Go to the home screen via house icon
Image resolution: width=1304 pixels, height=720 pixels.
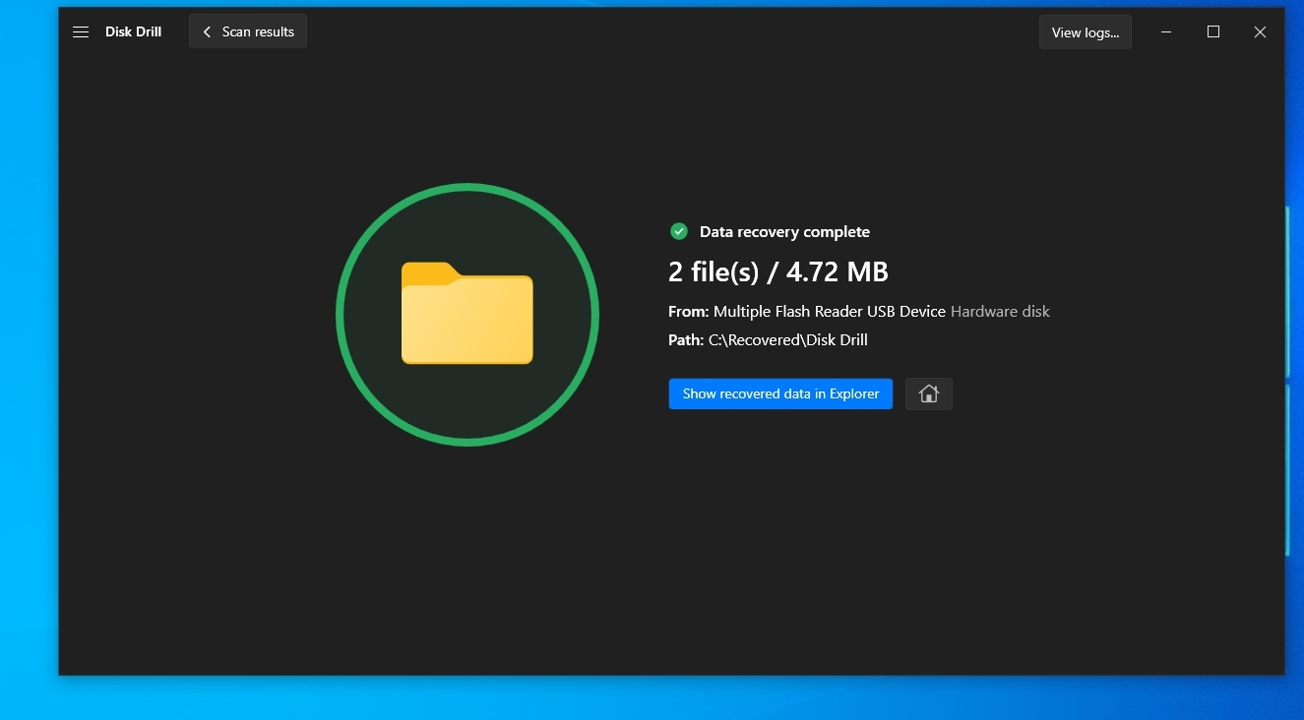click(x=929, y=393)
